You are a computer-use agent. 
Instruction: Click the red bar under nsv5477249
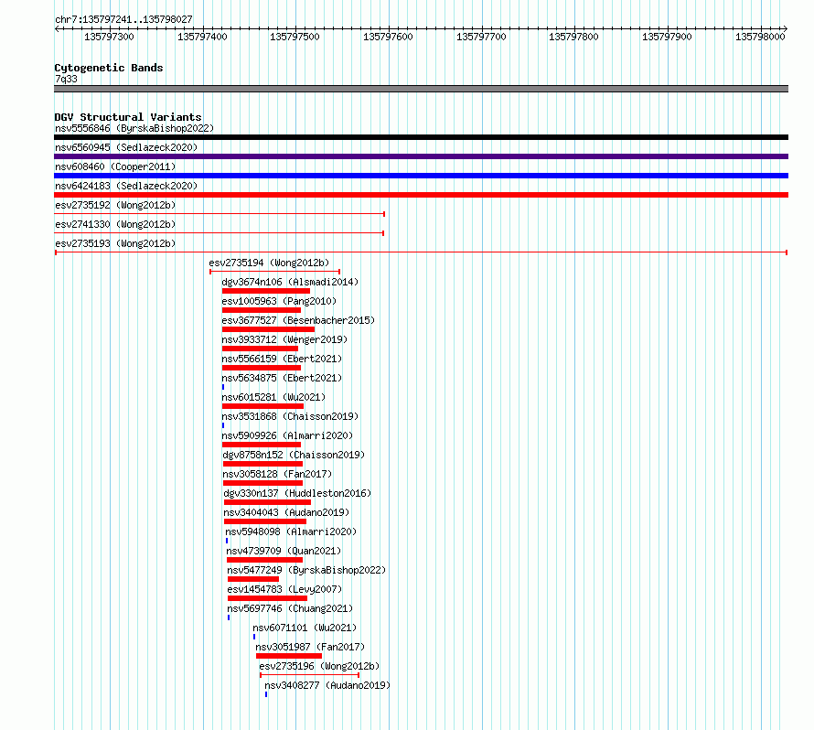click(253, 579)
